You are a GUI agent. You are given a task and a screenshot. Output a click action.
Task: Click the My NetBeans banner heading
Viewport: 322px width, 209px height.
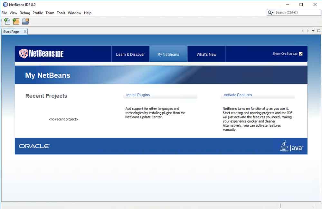point(48,75)
